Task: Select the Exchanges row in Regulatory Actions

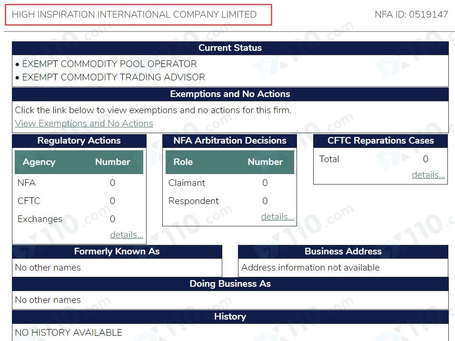Action: coord(79,219)
